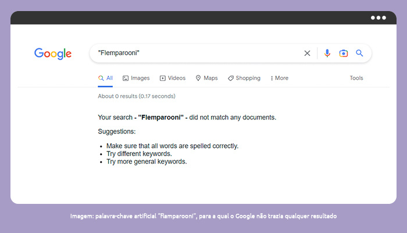407x233 pixels.
Task: Click "Make sure that all words are spelled correctly."
Action: [172, 146]
